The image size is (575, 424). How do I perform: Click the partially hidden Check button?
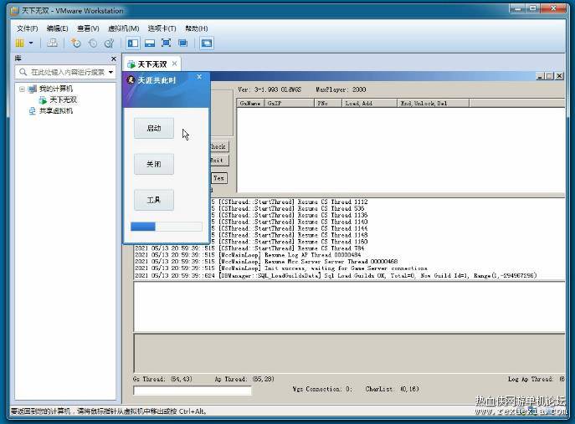[219, 146]
